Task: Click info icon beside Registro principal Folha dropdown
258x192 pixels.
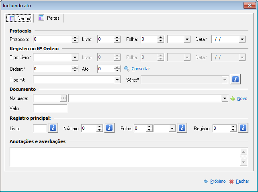Action: (182, 128)
